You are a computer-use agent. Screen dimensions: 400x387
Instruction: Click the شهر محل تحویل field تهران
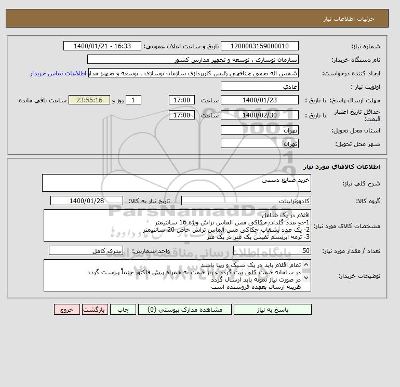259,143
